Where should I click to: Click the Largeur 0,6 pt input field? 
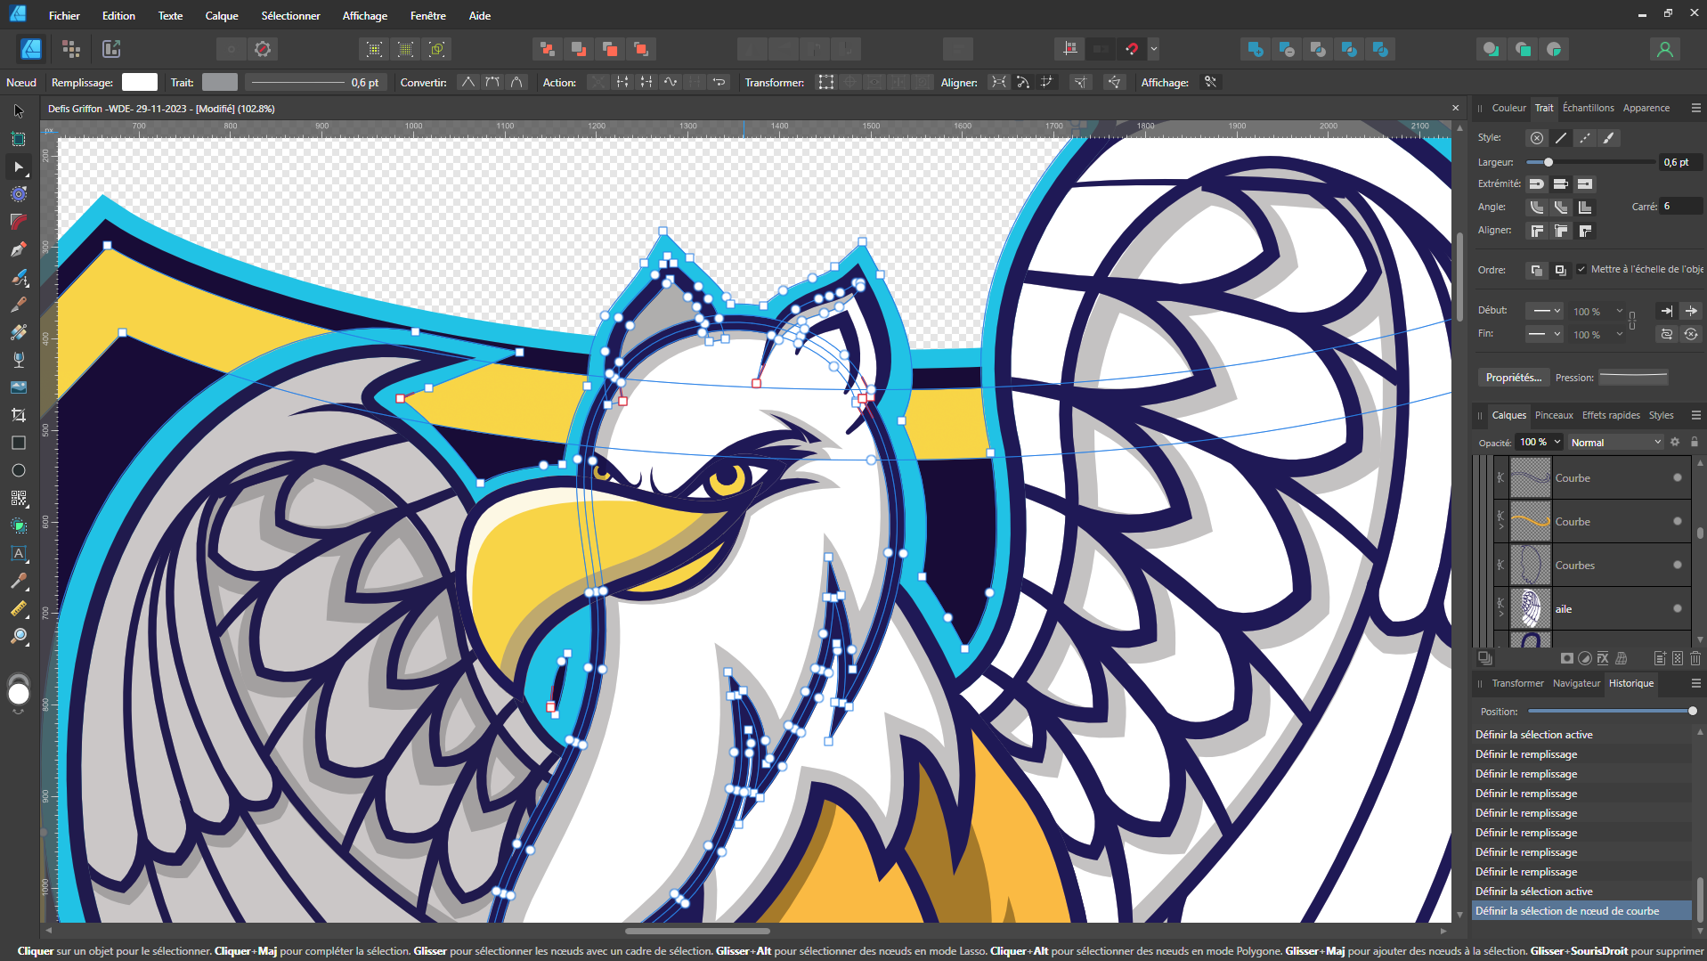(1679, 162)
